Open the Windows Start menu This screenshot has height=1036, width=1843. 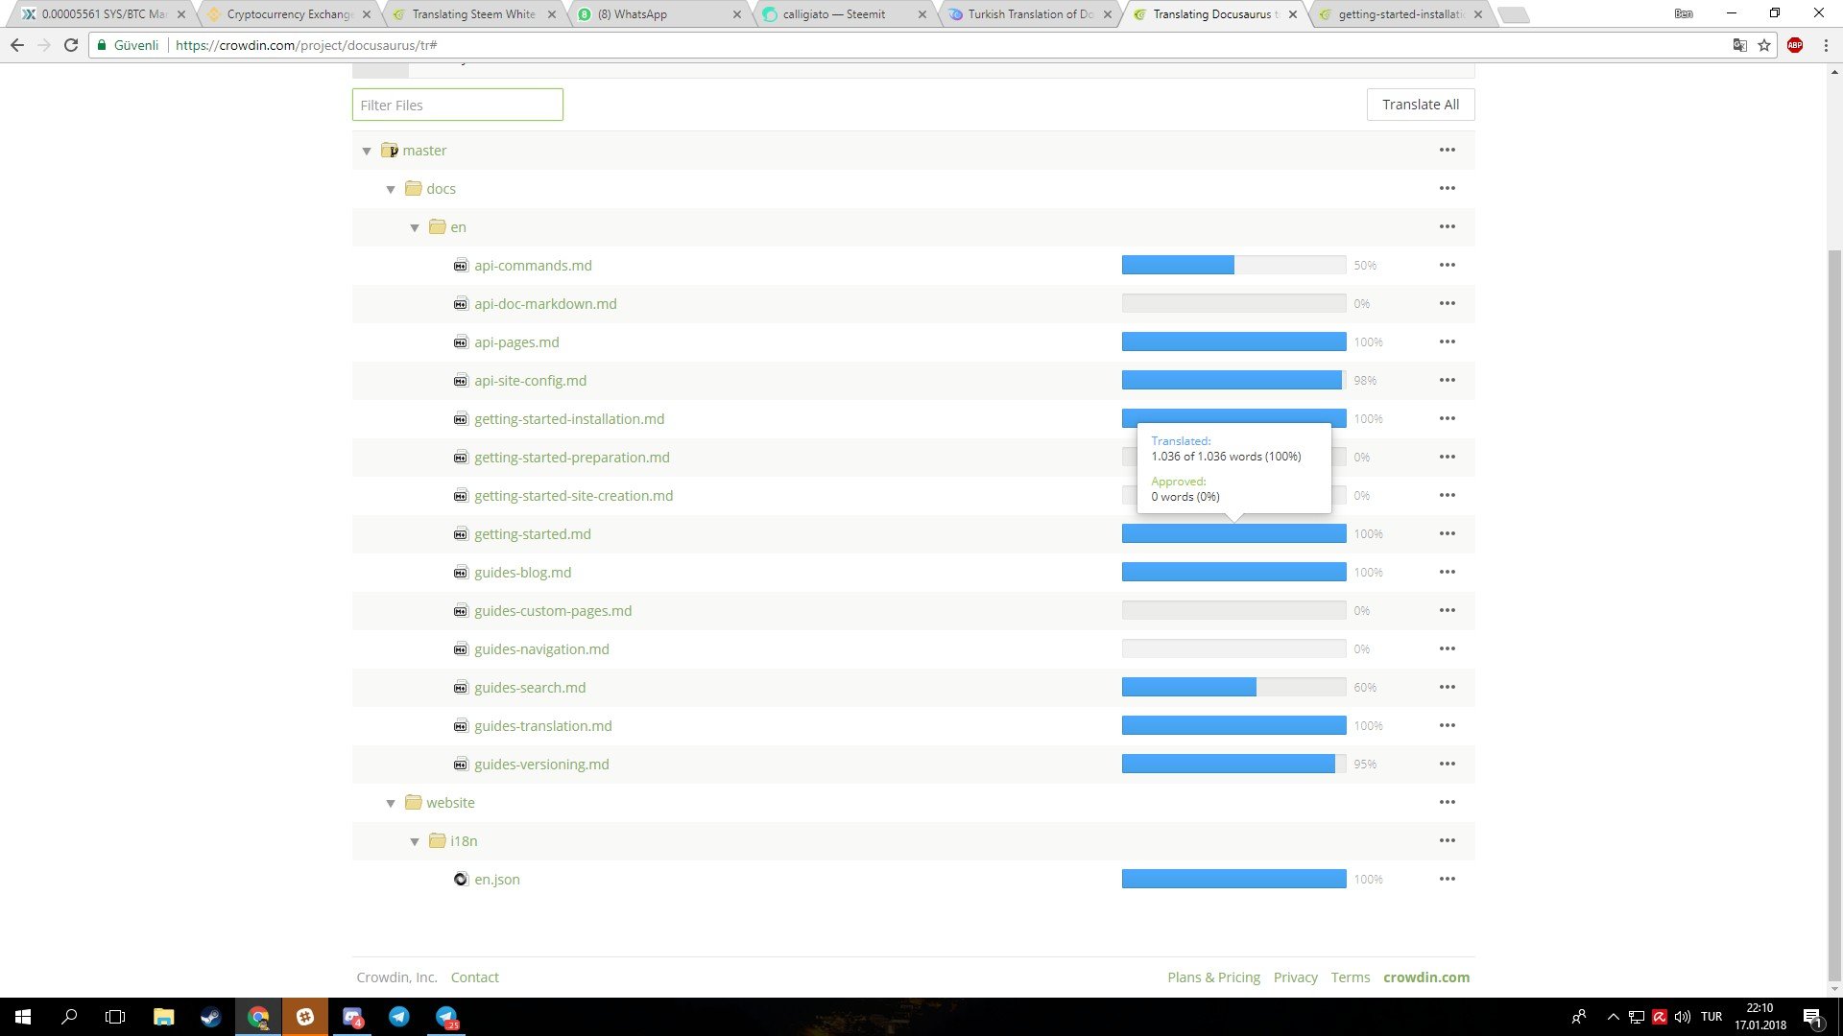tap(23, 1017)
